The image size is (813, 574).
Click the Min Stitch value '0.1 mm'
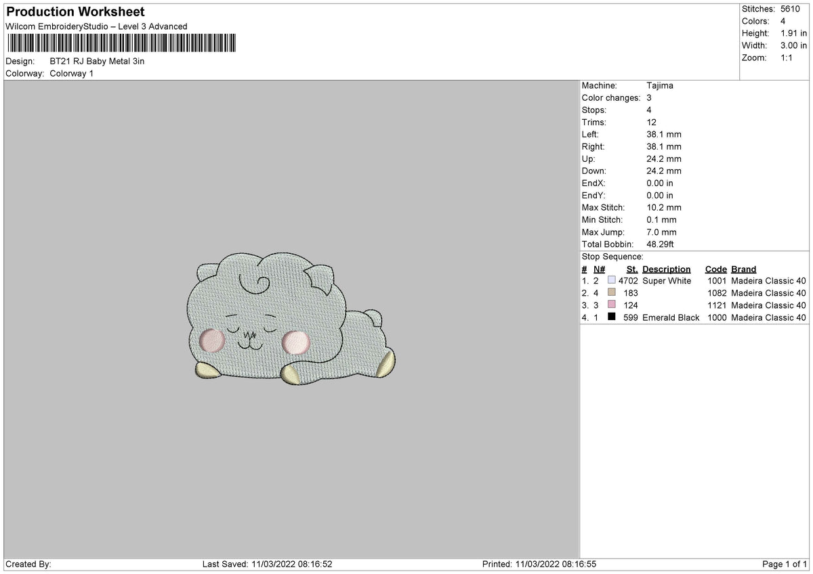coord(662,219)
